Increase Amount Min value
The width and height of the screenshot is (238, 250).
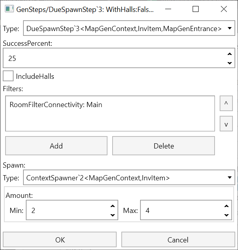pyautogui.click(x=113, y=206)
